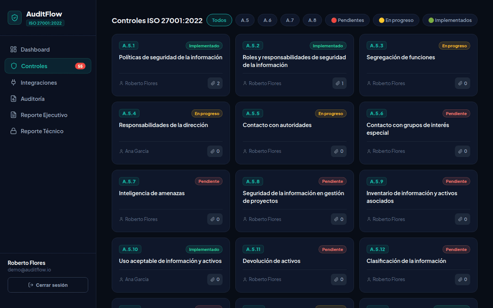
Task: Click attachment count on A.5.4 card
Action: (215, 151)
